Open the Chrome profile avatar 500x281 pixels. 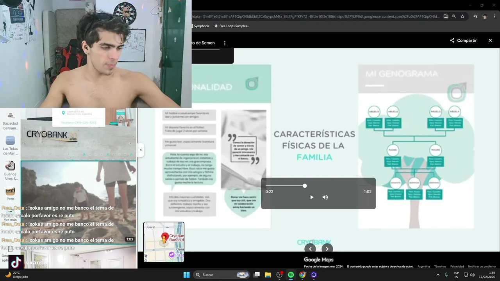point(485,16)
